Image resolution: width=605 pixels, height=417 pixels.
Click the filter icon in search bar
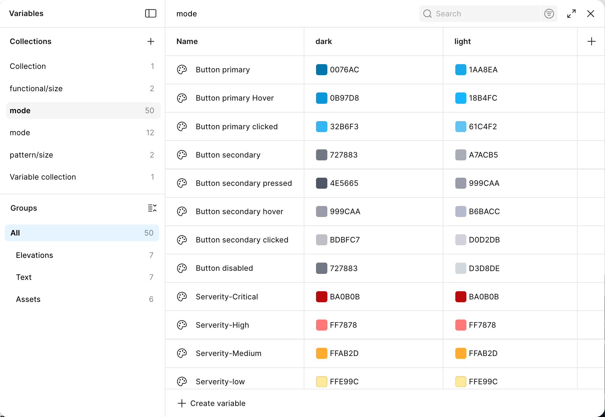point(549,14)
